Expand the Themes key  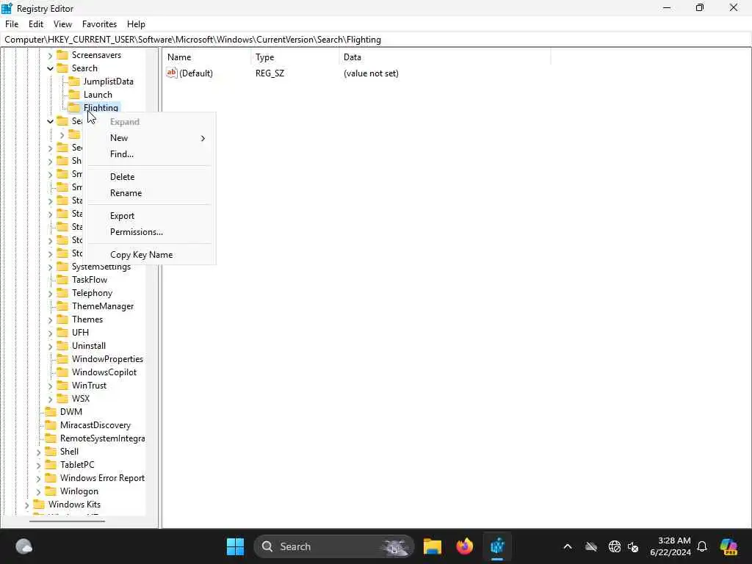[x=51, y=319]
